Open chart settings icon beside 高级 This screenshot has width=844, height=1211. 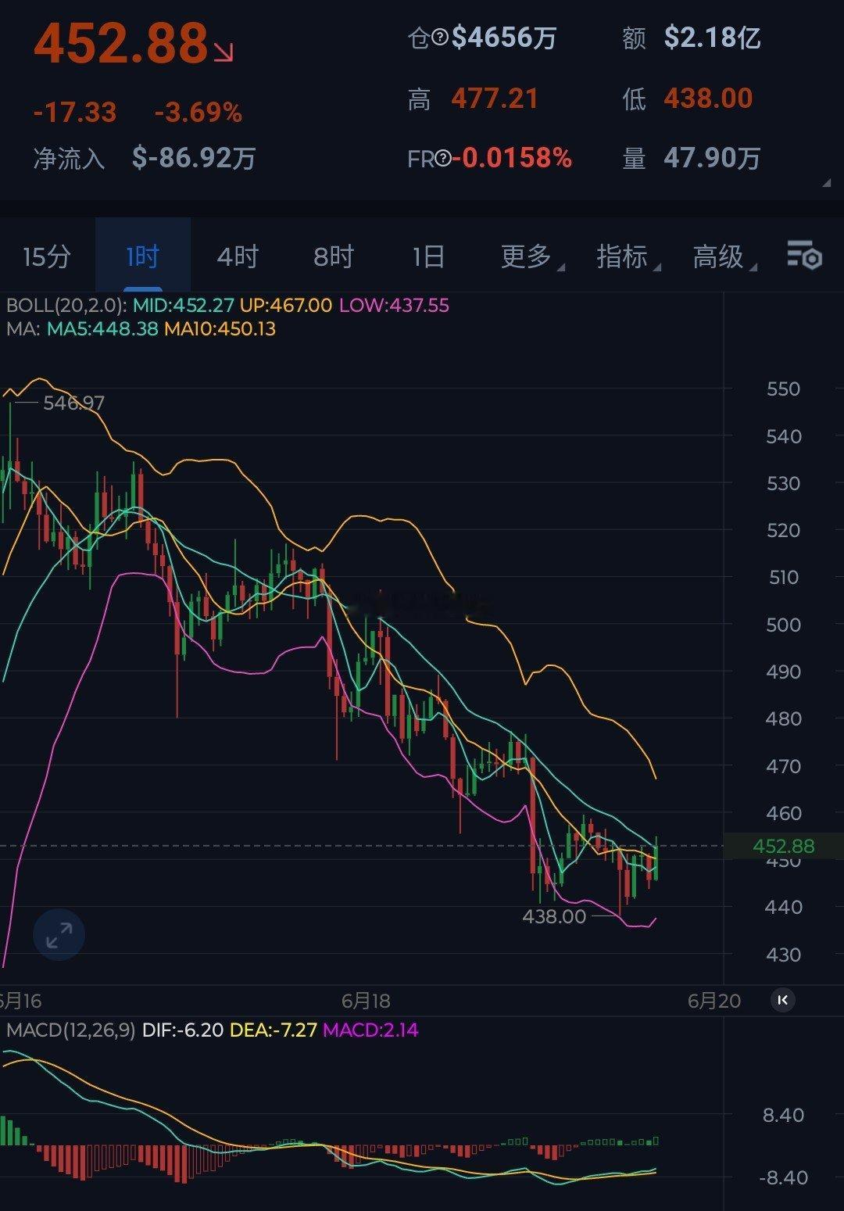(x=804, y=256)
